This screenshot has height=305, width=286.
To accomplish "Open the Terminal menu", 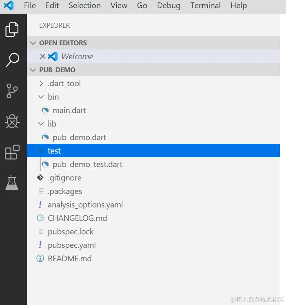I will click(x=206, y=5).
